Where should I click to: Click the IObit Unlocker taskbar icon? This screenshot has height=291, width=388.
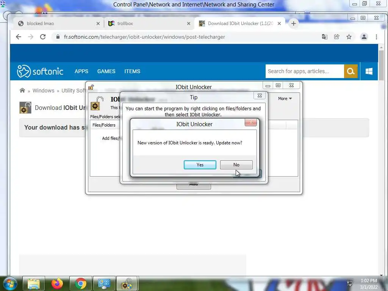click(x=127, y=283)
